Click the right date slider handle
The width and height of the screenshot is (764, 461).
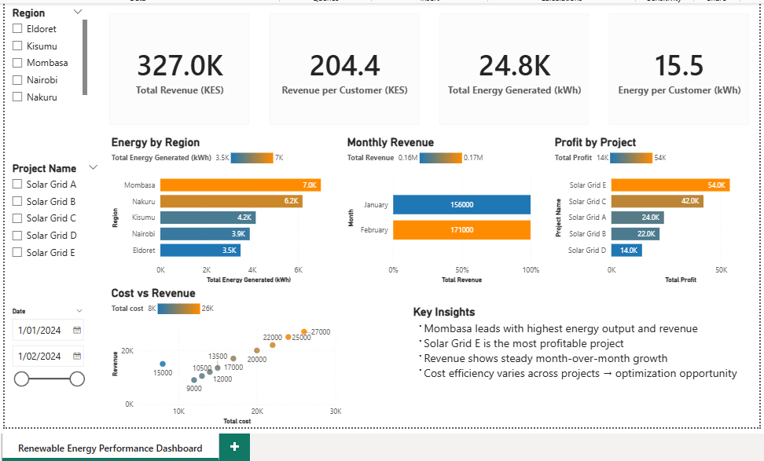point(77,379)
